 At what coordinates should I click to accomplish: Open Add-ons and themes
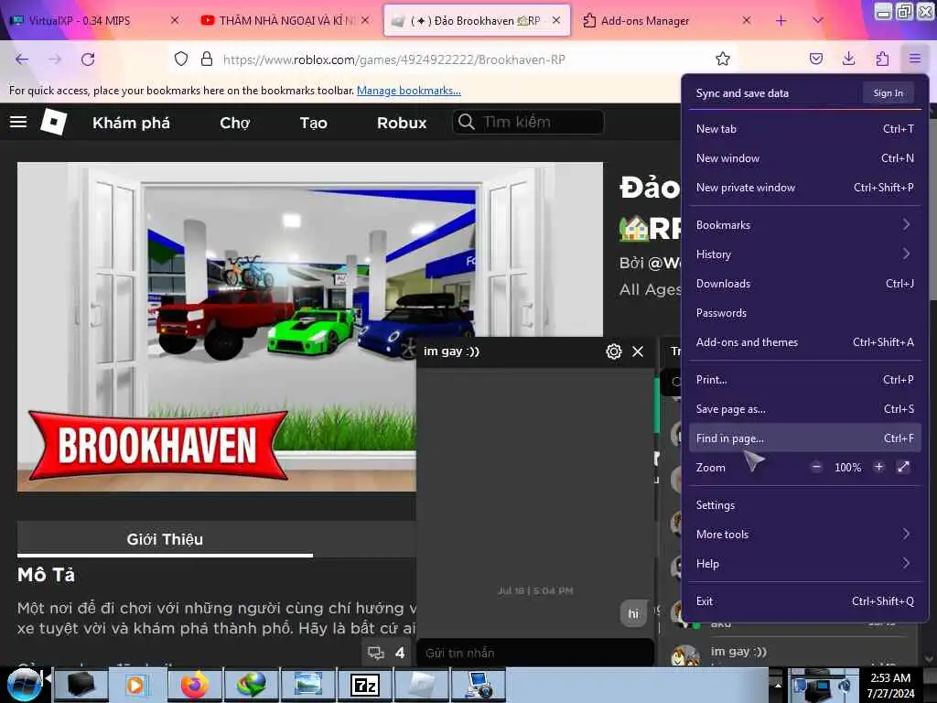coord(804,342)
